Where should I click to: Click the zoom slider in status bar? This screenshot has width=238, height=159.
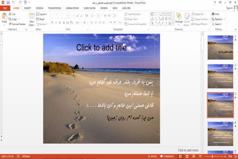click(215, 156)
